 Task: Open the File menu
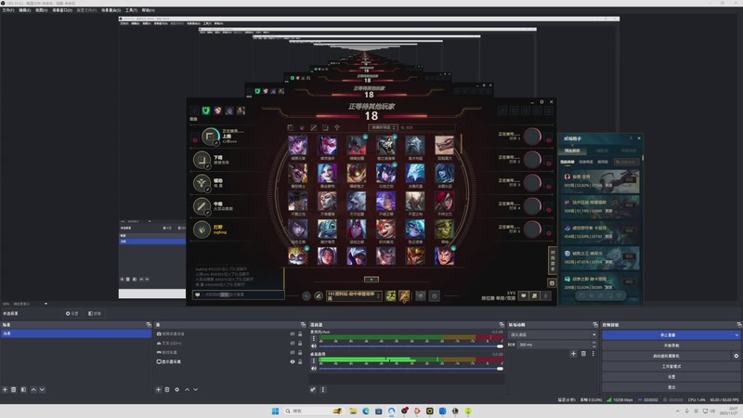[x=8, y=10]
